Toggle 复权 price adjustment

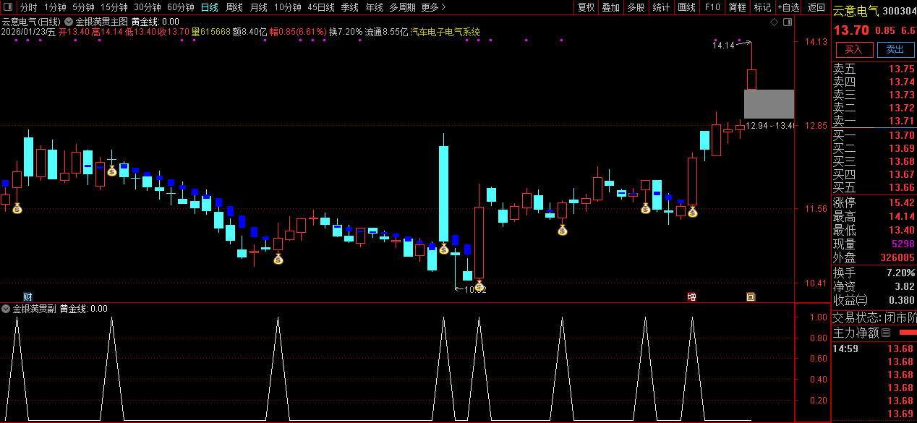586,7
